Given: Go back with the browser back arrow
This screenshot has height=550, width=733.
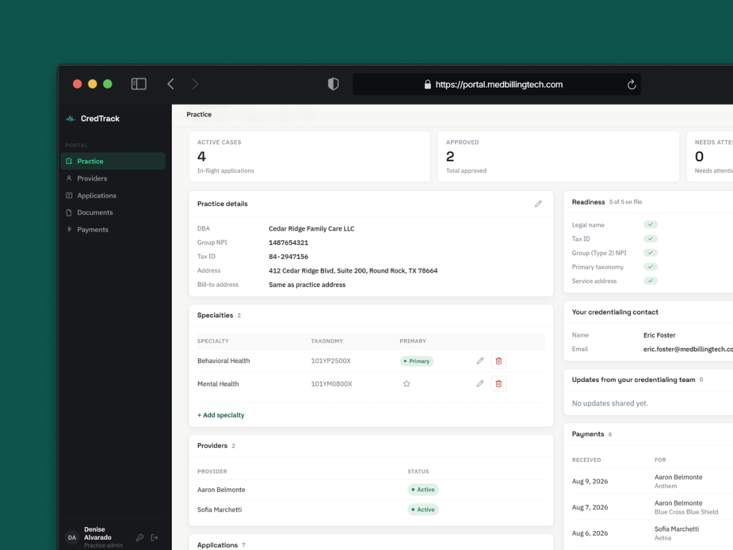Looking at the screenshot, I should [171, 84].
